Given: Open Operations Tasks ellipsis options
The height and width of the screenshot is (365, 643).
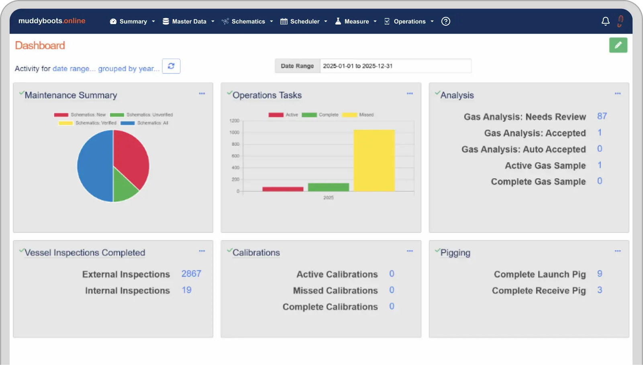Looking at the screenshot, I should pos(410,94).
